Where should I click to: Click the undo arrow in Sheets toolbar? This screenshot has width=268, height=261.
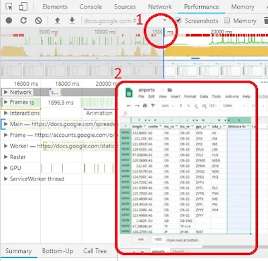[129, 105]
